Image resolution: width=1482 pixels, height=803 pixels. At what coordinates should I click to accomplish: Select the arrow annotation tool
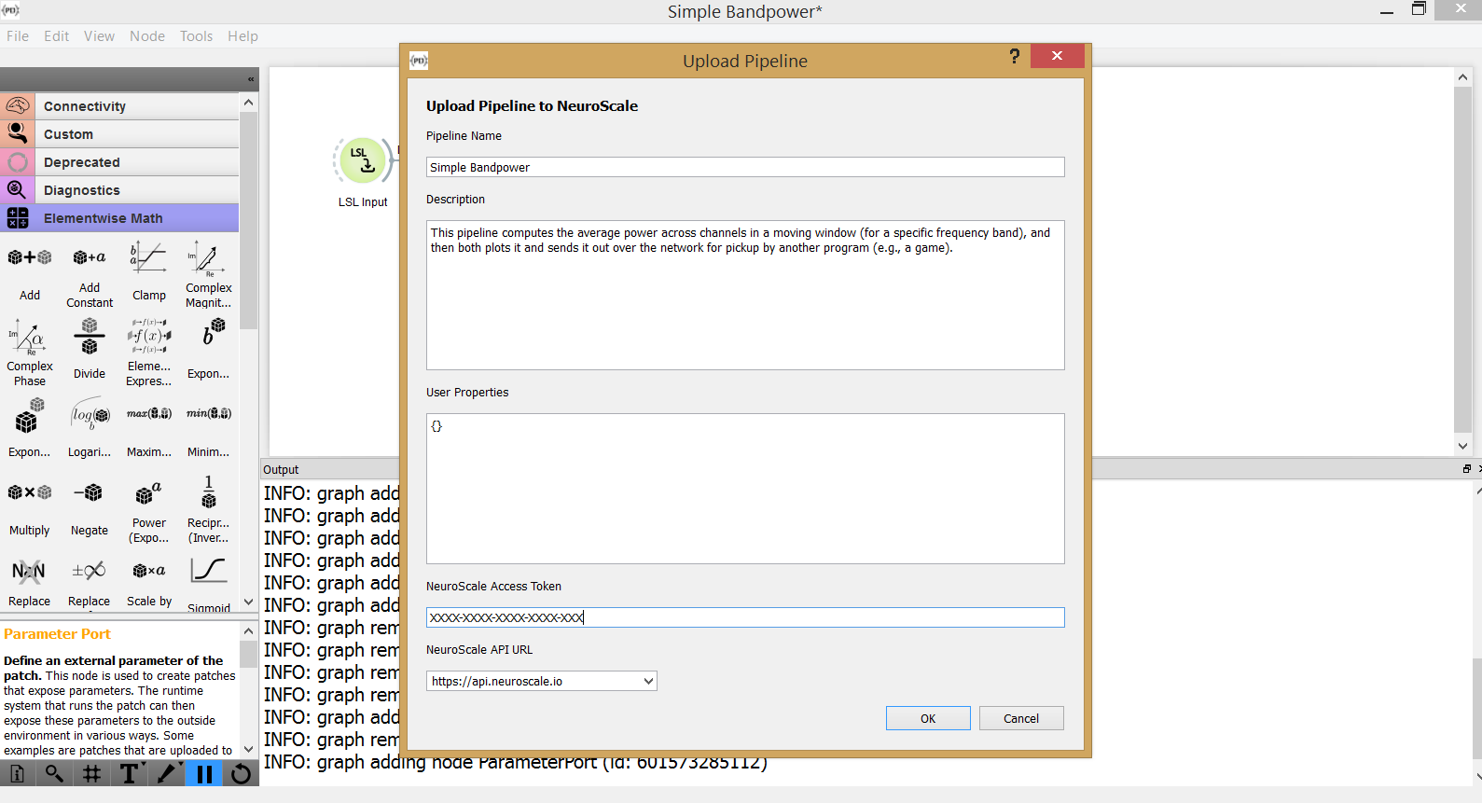[167, 774]
